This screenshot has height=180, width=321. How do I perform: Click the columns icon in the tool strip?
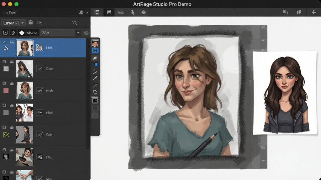pos(95,58)
